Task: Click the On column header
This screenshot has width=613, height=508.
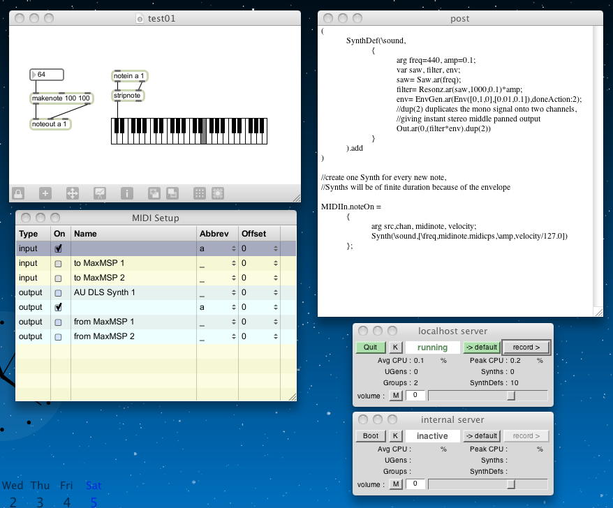Action: point(61,234)
